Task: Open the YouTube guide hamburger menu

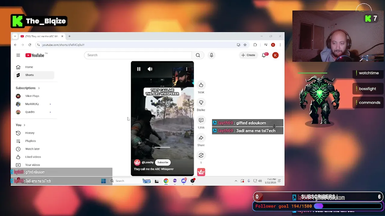Action: [x=18, y=55]
